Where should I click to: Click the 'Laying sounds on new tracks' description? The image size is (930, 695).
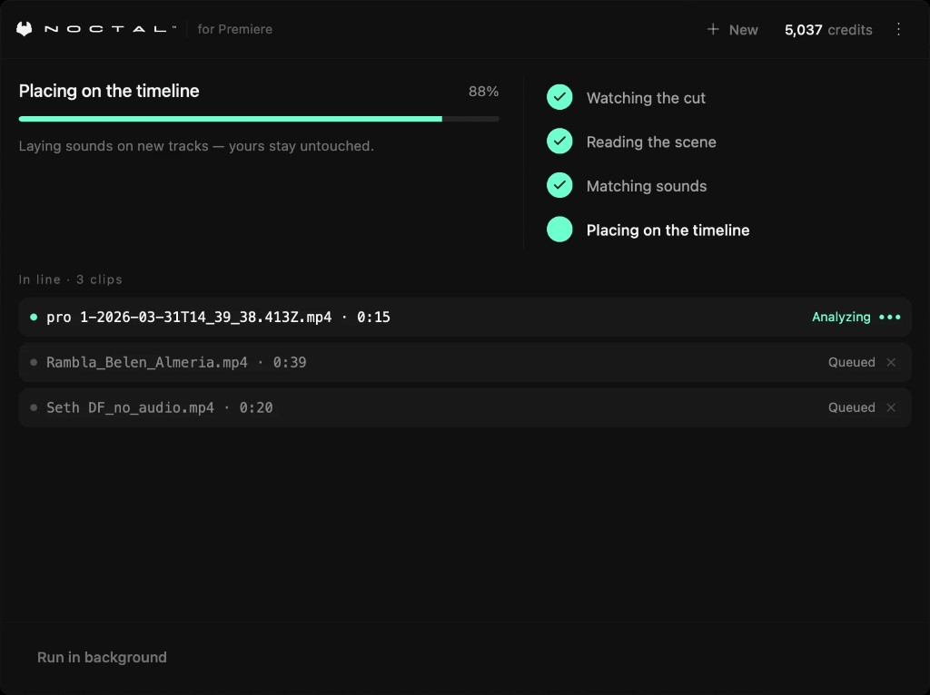196,146
